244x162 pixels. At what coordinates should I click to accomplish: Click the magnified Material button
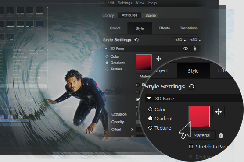point(202,135)
